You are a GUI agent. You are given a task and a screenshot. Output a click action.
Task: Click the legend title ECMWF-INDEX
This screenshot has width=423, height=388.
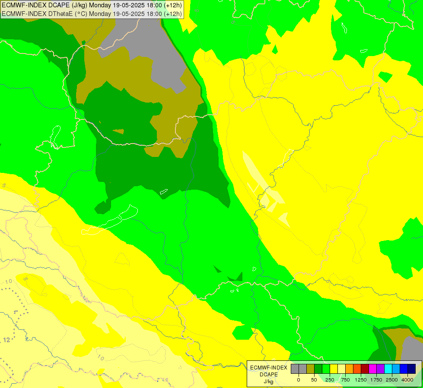tap(269, 368)
